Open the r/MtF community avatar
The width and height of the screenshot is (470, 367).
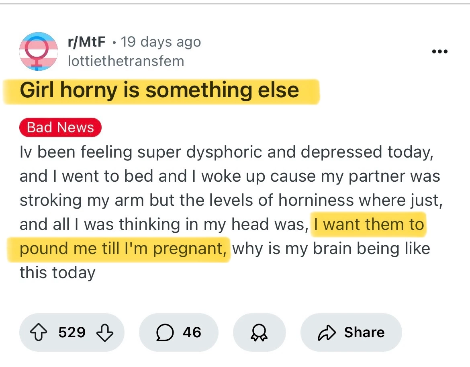coord(38,51)
